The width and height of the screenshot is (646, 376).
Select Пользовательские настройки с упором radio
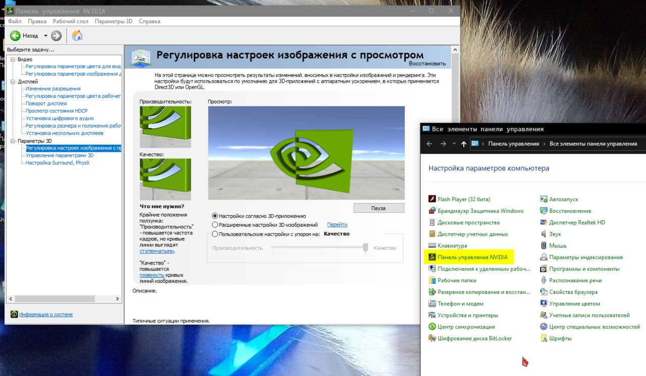tap(215, 234)
